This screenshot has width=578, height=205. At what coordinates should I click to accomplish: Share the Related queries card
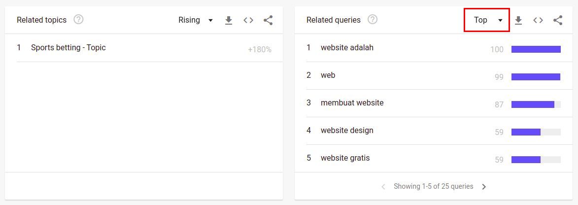pos(558,20)
